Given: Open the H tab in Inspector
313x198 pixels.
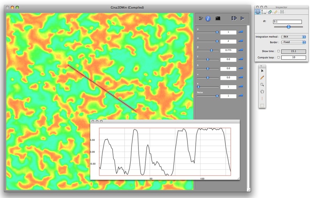Looking at the screenshot, I should pyautogui.click(x=282, y=12).
